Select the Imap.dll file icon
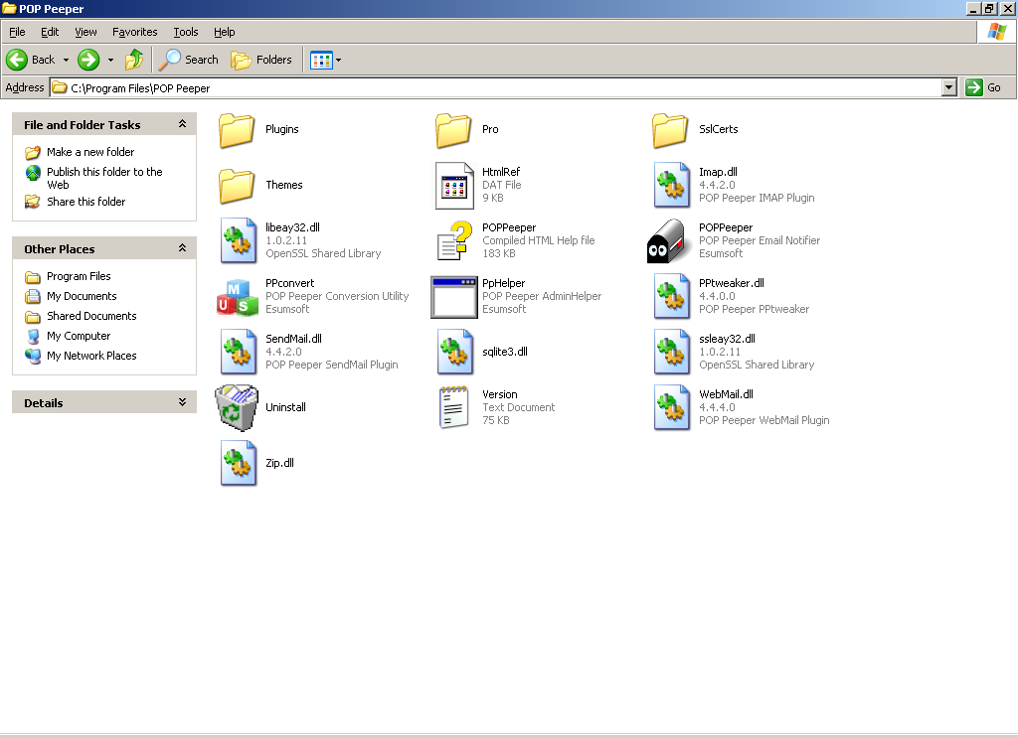This screenshot has height=737, width=1018. (671, 186)
